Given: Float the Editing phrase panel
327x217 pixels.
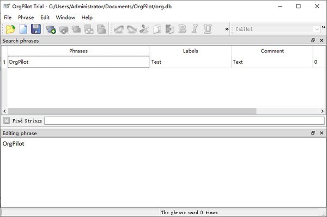Looking at the screenshot, I should [313, 132].
